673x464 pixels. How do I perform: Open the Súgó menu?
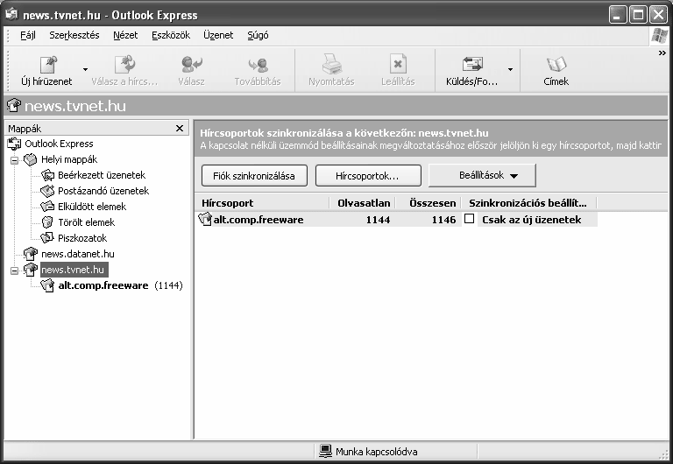coord(258,35)
